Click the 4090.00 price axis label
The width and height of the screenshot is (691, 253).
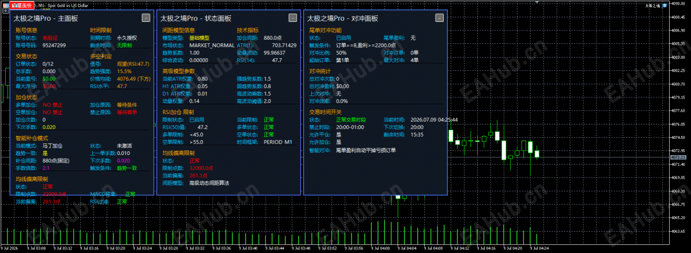678,3
